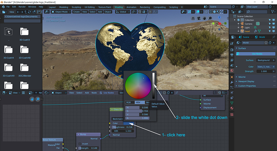Open the Render properties tab
Viewport: 277px width, 151px height.
pos(232,50)
